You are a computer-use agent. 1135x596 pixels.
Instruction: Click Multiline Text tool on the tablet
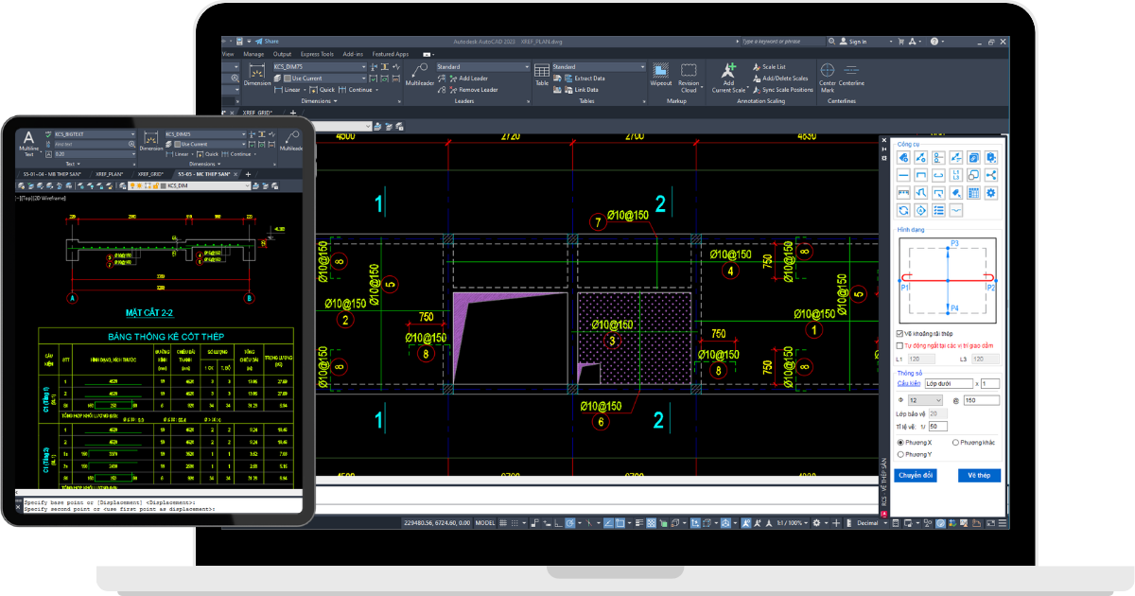29,141
